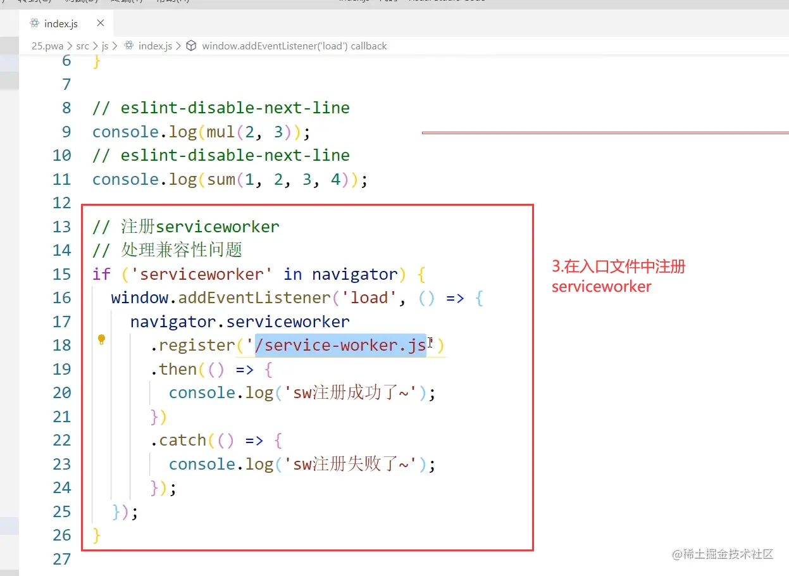Click the .then(() => { code line

211,369
